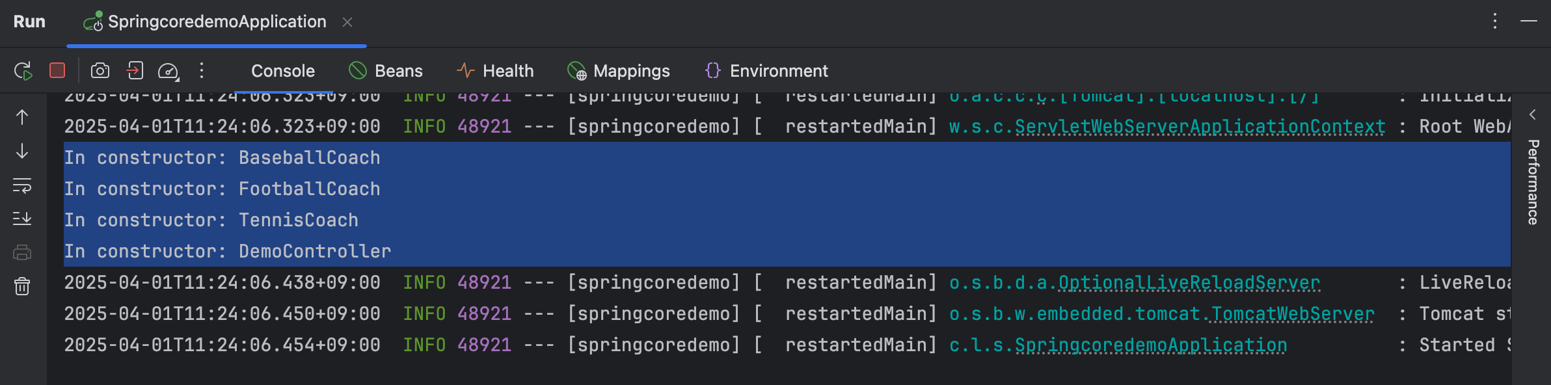Click the down arrow in console sidebar
The height and width of the screenshot is (385, 1551).
pos(22,152)
